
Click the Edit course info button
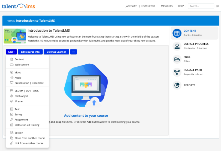coord(30,52)
